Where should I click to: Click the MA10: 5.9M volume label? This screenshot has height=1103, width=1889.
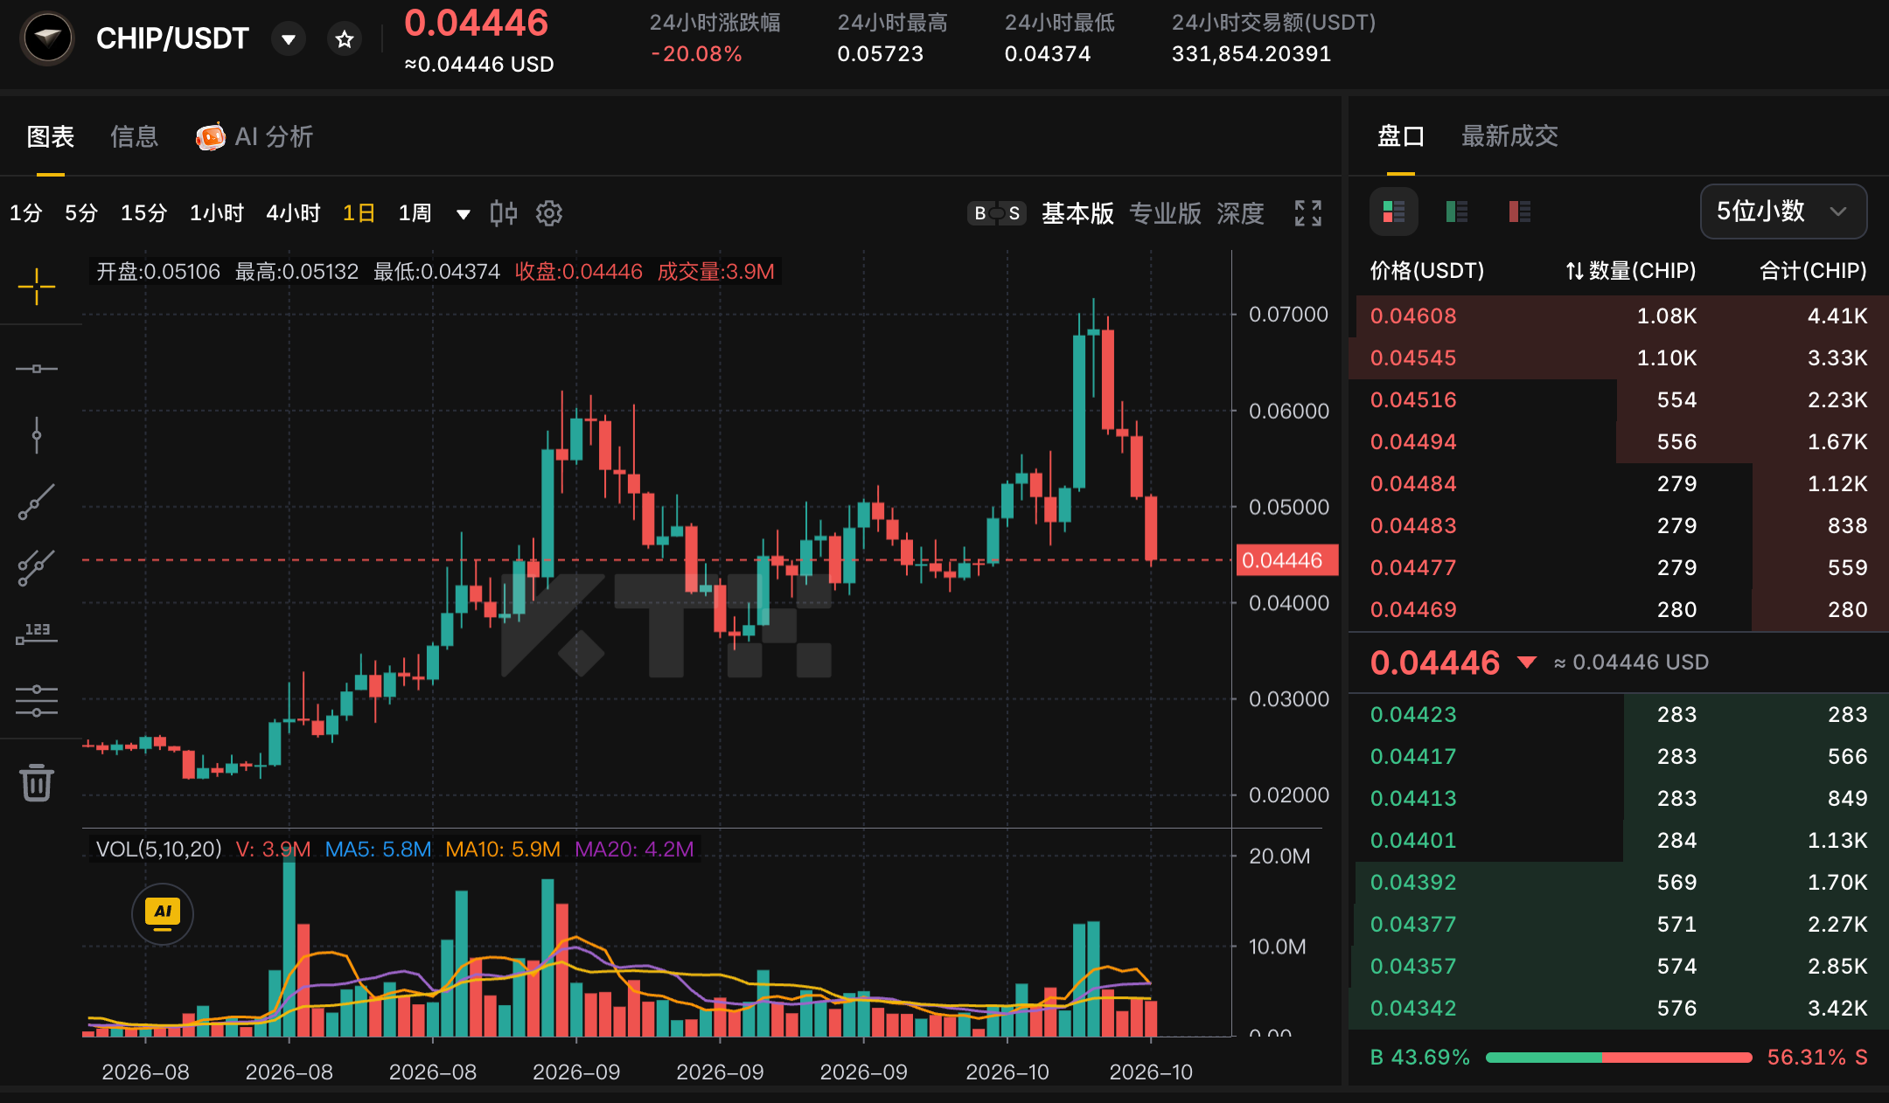point(503,850)
